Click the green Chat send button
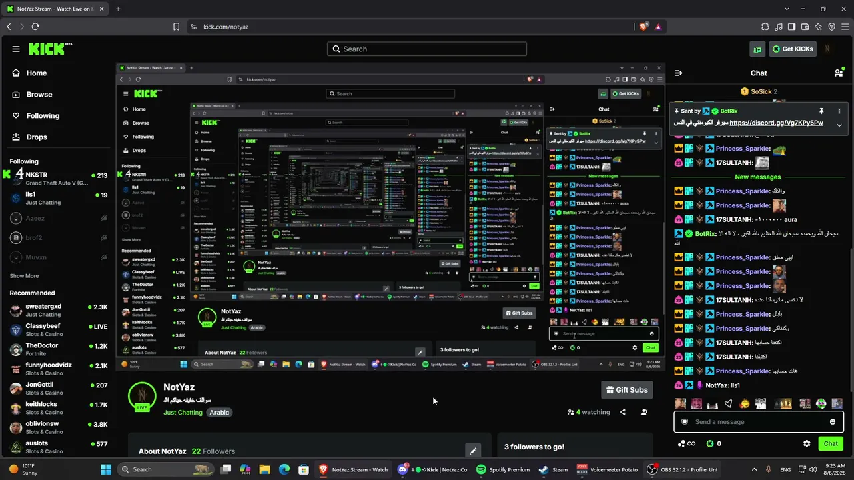 (831, 443)
